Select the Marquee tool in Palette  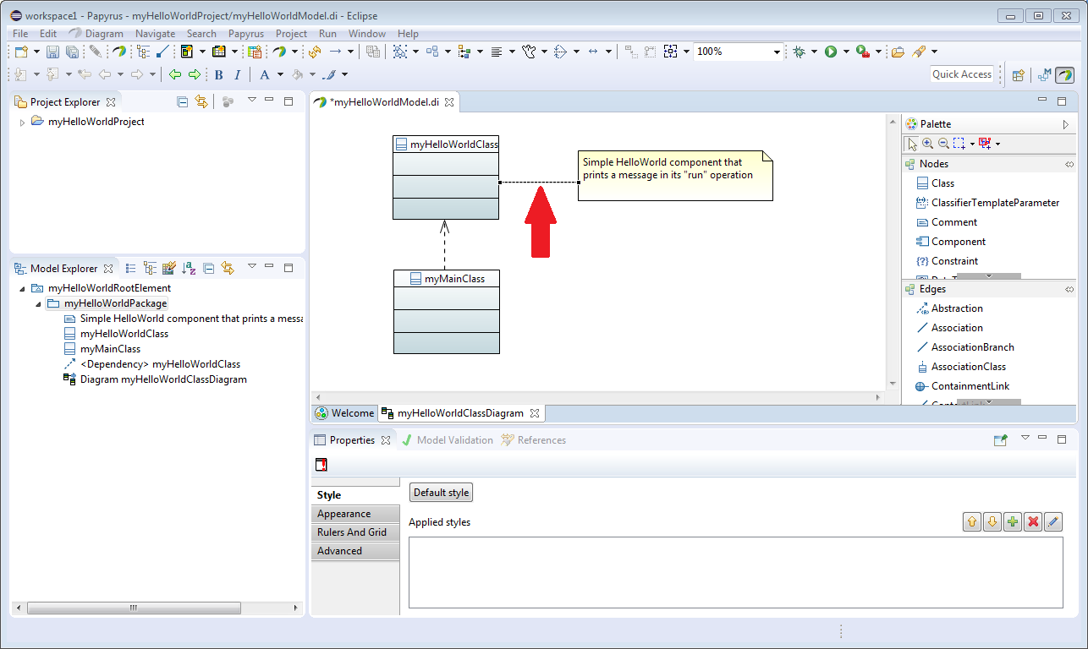coord(959,144)
